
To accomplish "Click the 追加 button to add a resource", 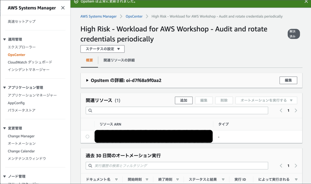I will click(x=183, y=100).
